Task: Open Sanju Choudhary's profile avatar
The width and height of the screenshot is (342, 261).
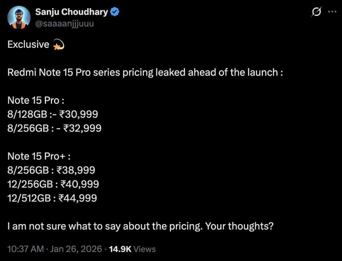Action: click(19, 18)
